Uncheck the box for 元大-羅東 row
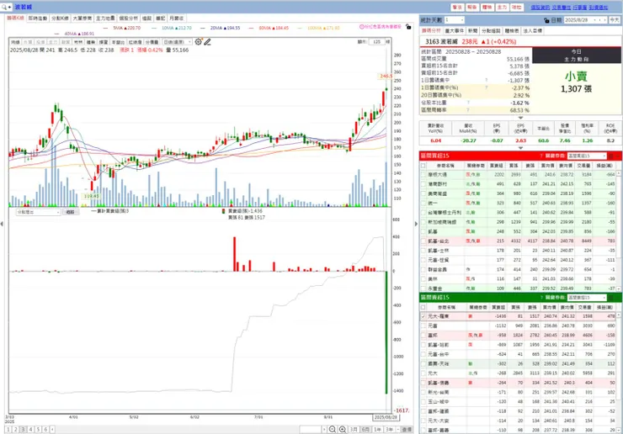 pos(423,316)
